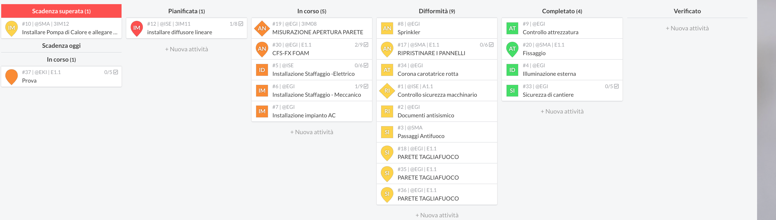Click the IM icon on Installazione impianto AC

pos(262,111)
